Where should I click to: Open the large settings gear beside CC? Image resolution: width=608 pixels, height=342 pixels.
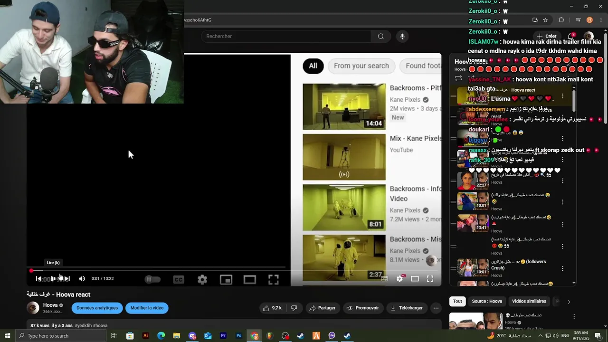(x=202, y=280)
